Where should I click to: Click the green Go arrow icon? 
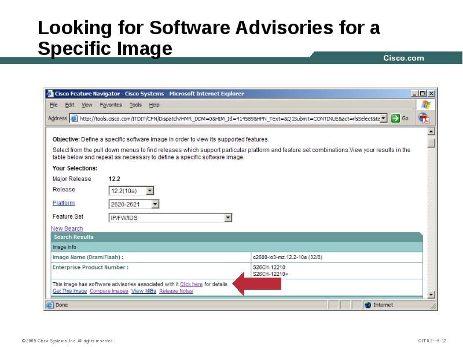coord(395,119)
